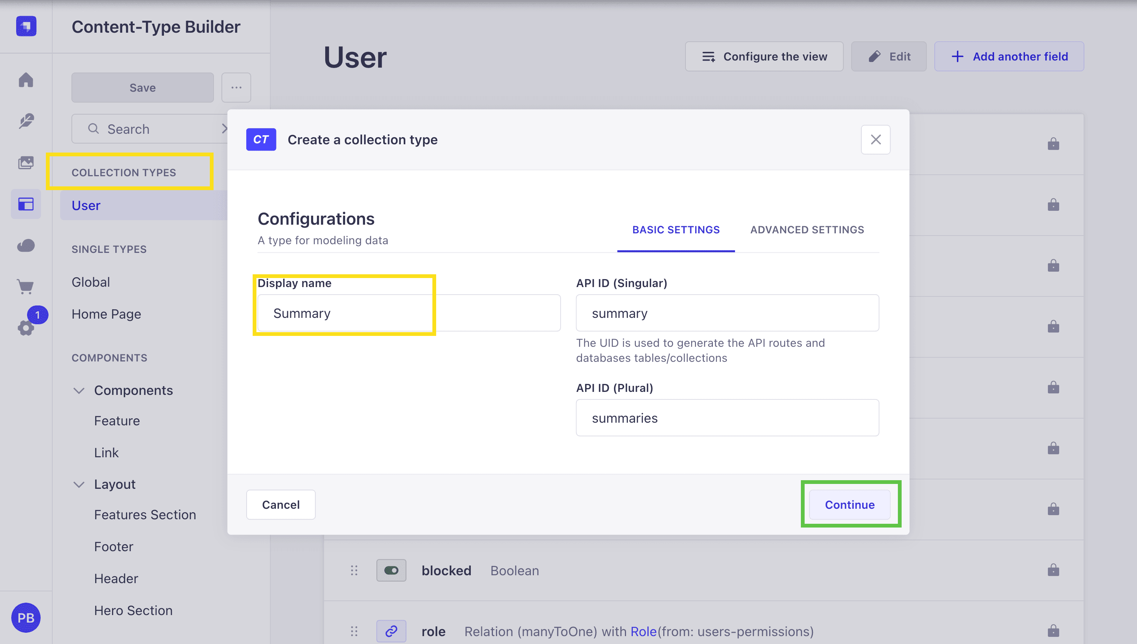1137x644 pixels.
Task: Select Home Page single type
Action: [x=106, y=314]
